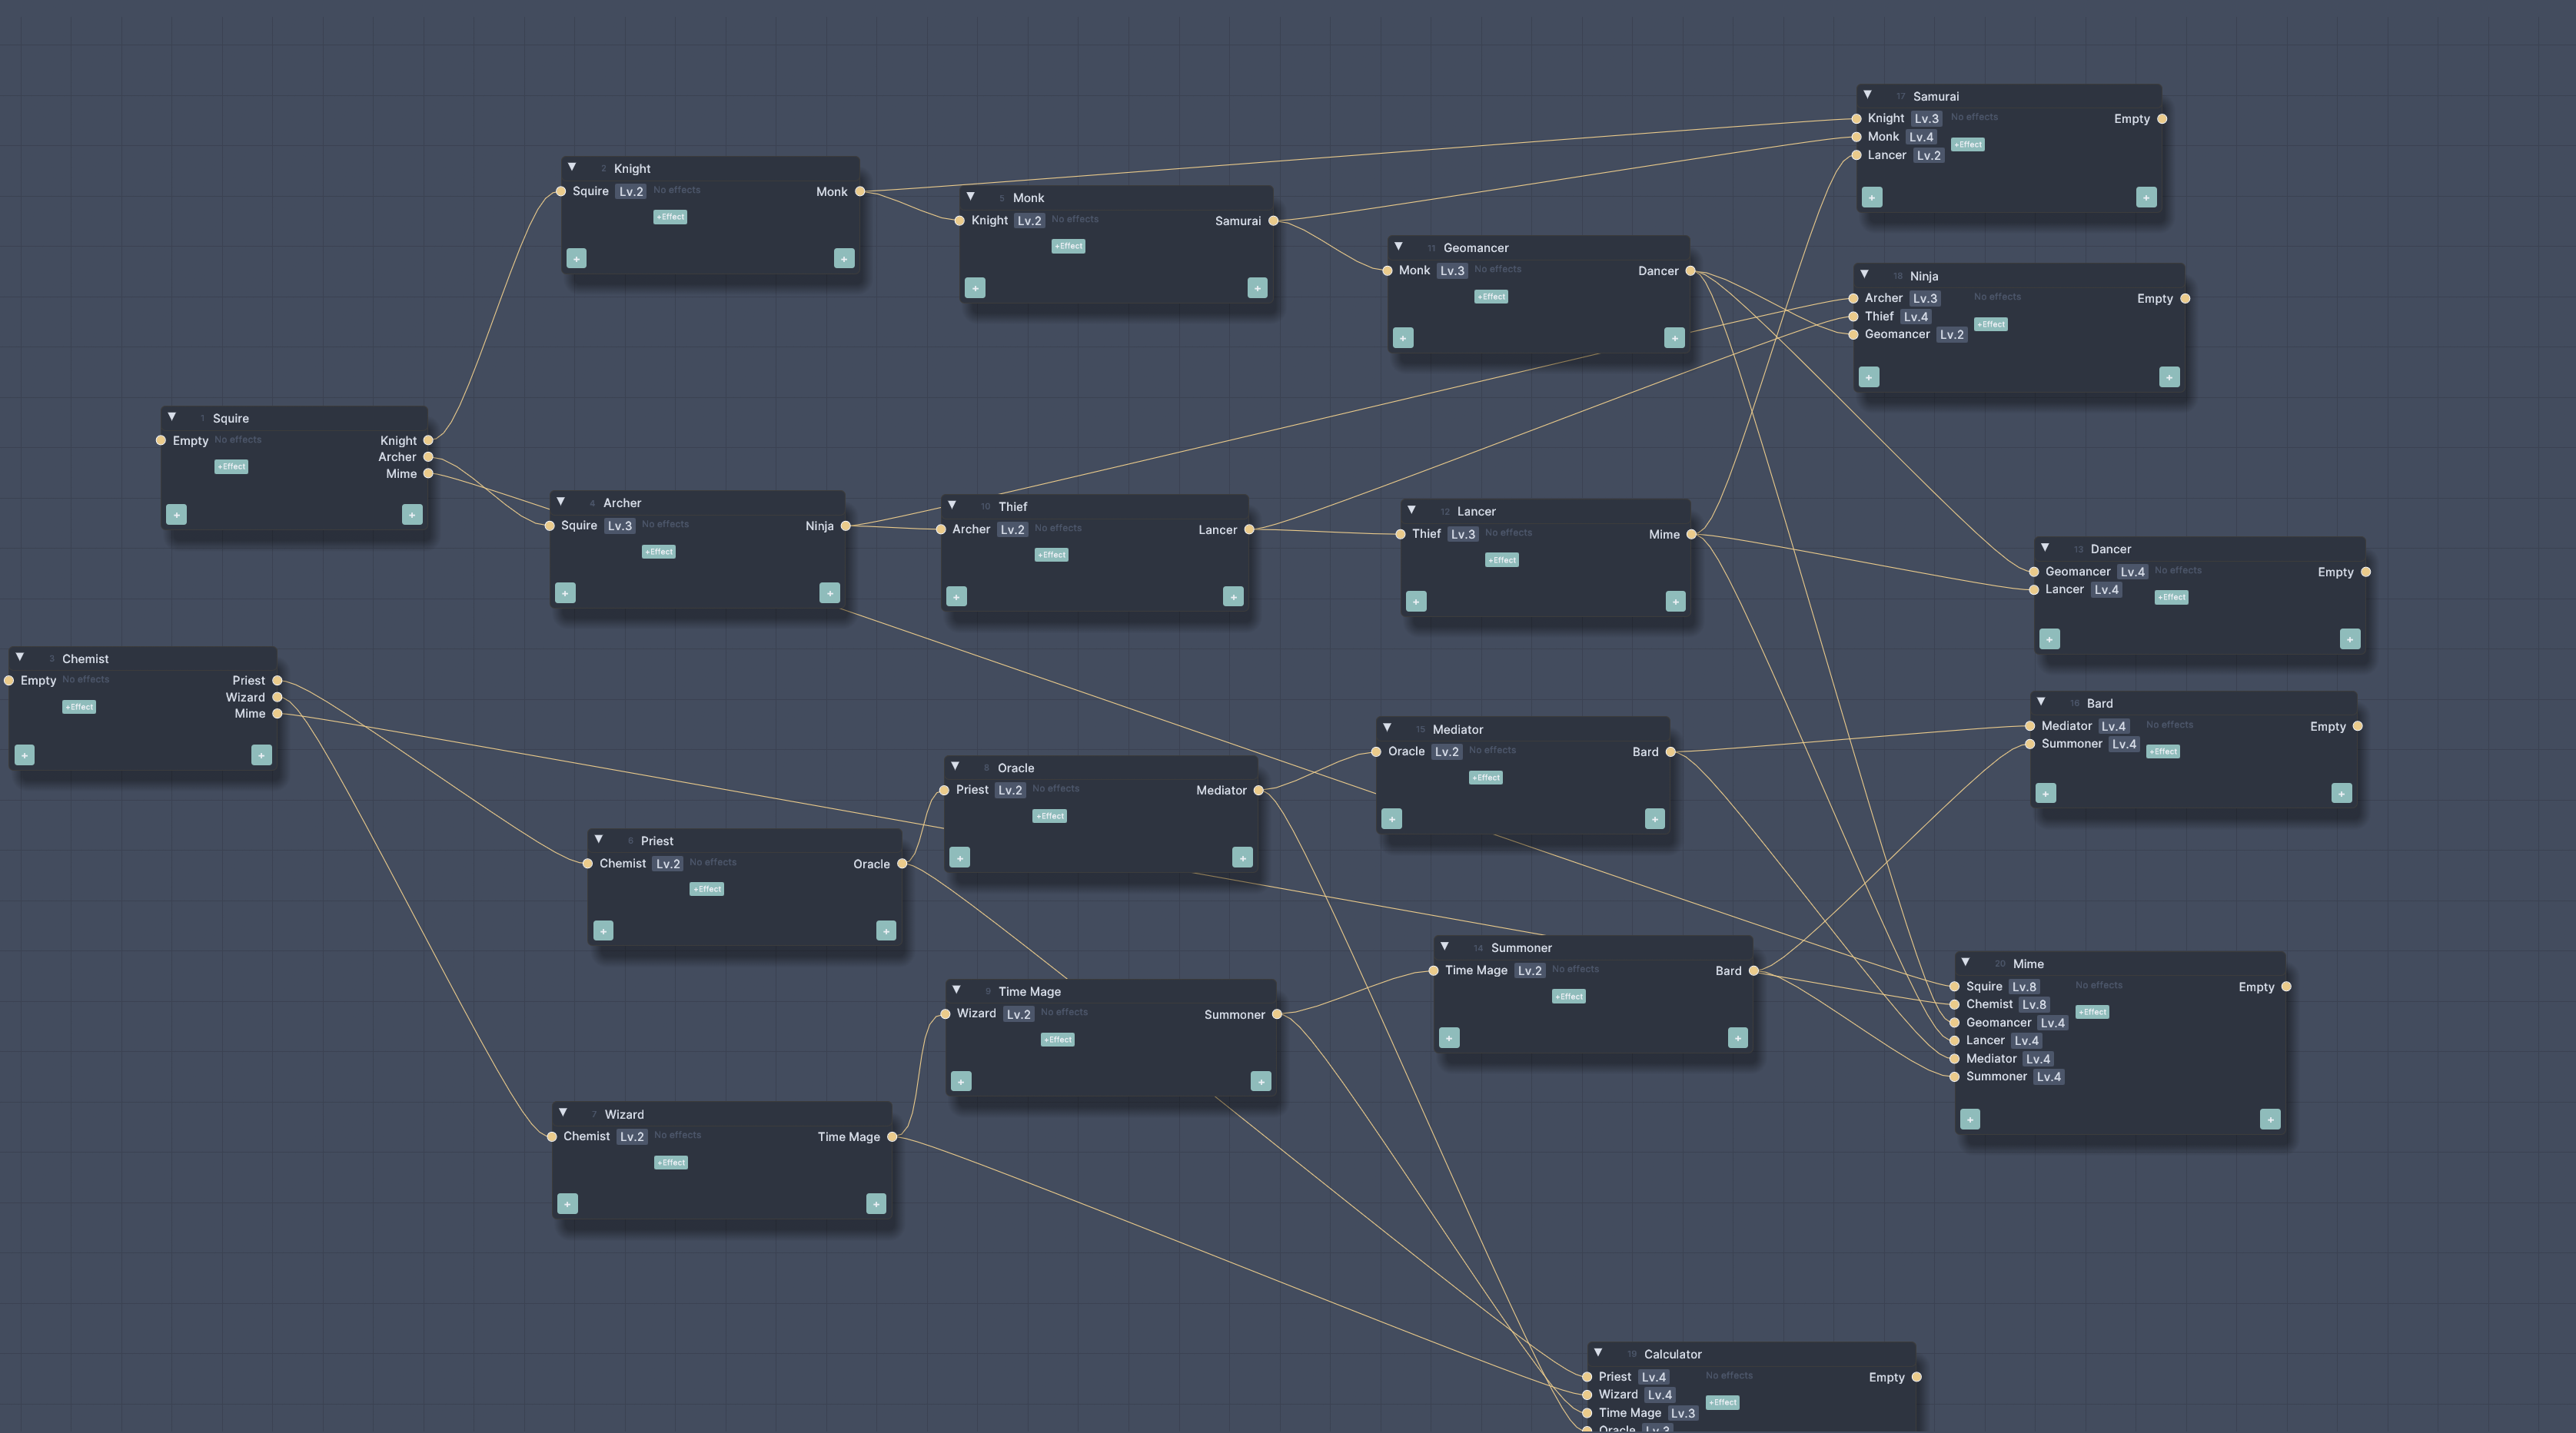This screenshot has height=1433, width=2576.
Task: Click the add-output plus icon on the Bard node
Action: (2341, 792)
